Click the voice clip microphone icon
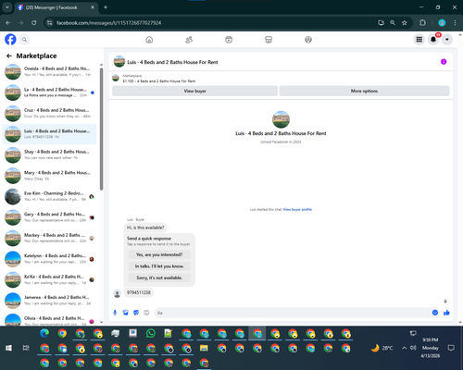Screen dimensions: 463x370 click(x=115, y=313)
